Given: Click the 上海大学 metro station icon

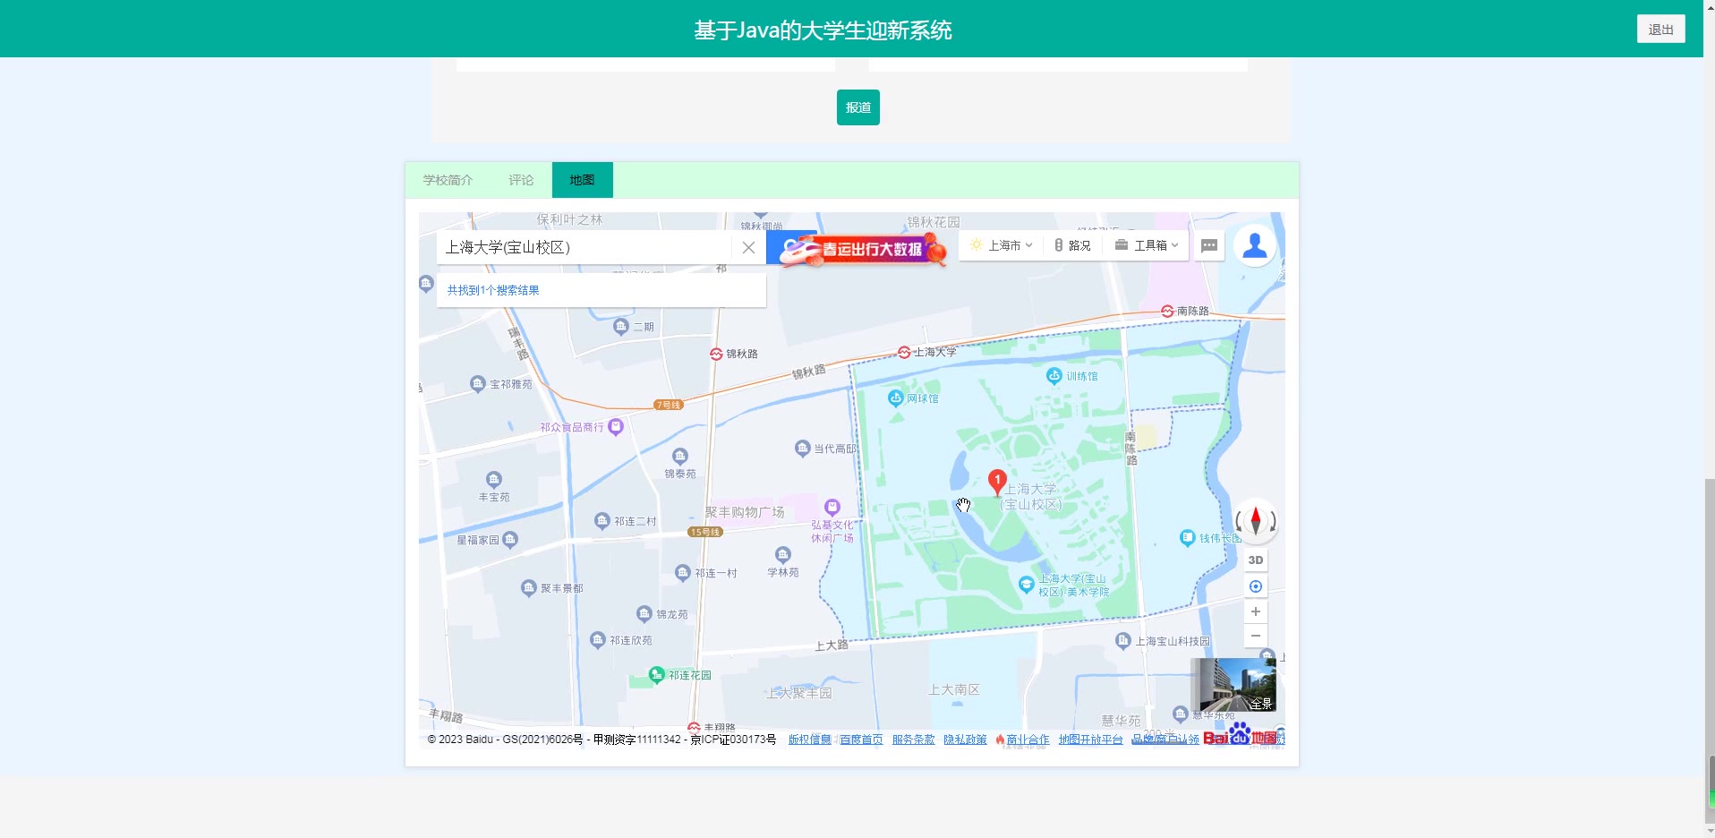Looking at the screenshot, I should pyautogui.click(x=904, y=353).
